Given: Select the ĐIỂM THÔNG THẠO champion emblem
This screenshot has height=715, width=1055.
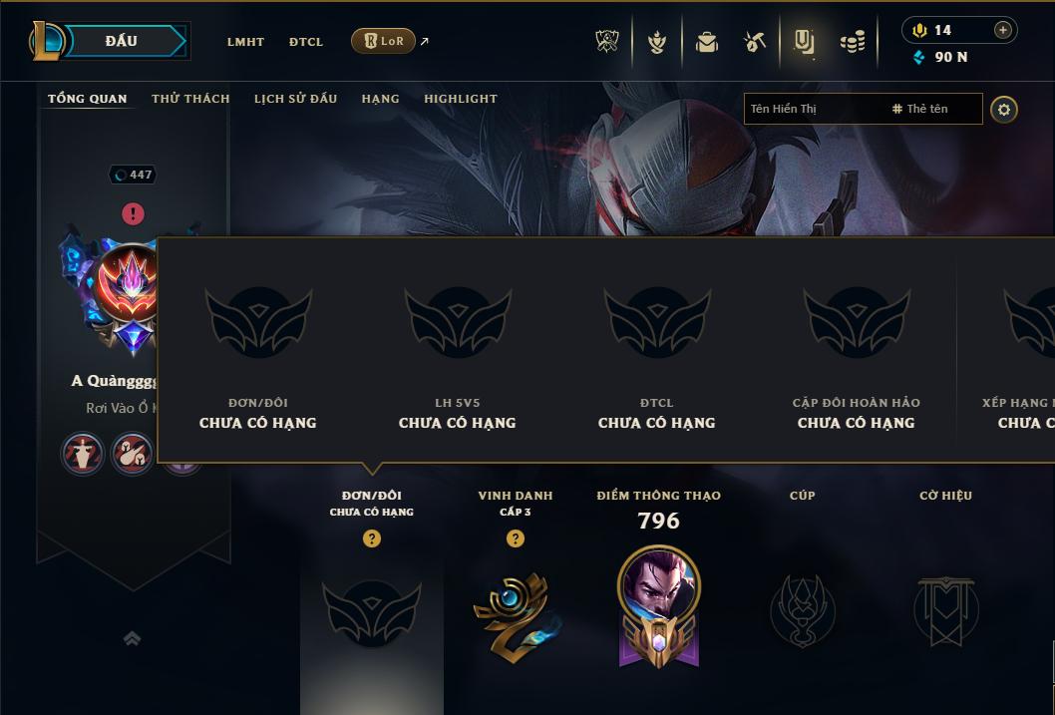Looking at the screenshot, I should (x=659, y=606).
